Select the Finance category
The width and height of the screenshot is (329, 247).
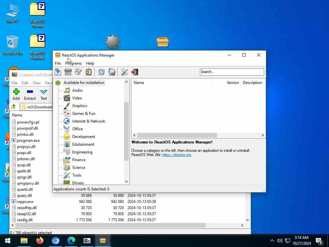[79, 160]
